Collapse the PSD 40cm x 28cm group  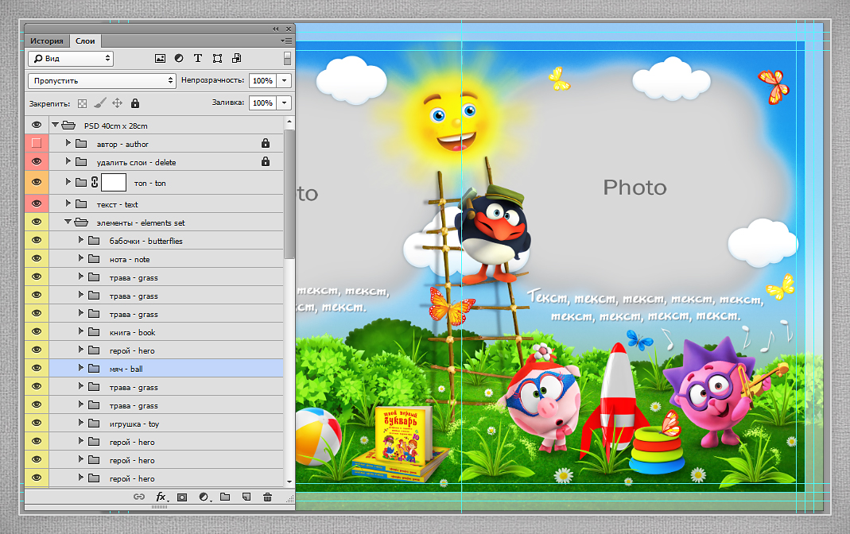[x=55, y=125]
